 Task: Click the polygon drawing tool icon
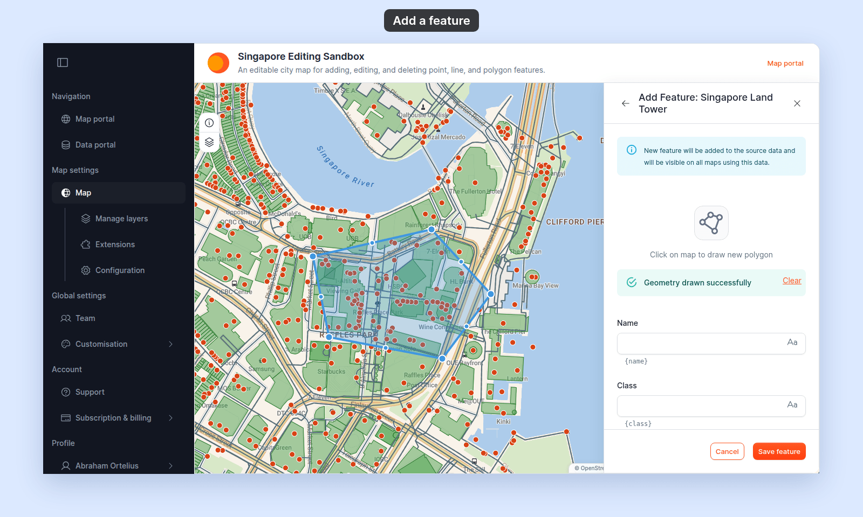click(711, 223)
